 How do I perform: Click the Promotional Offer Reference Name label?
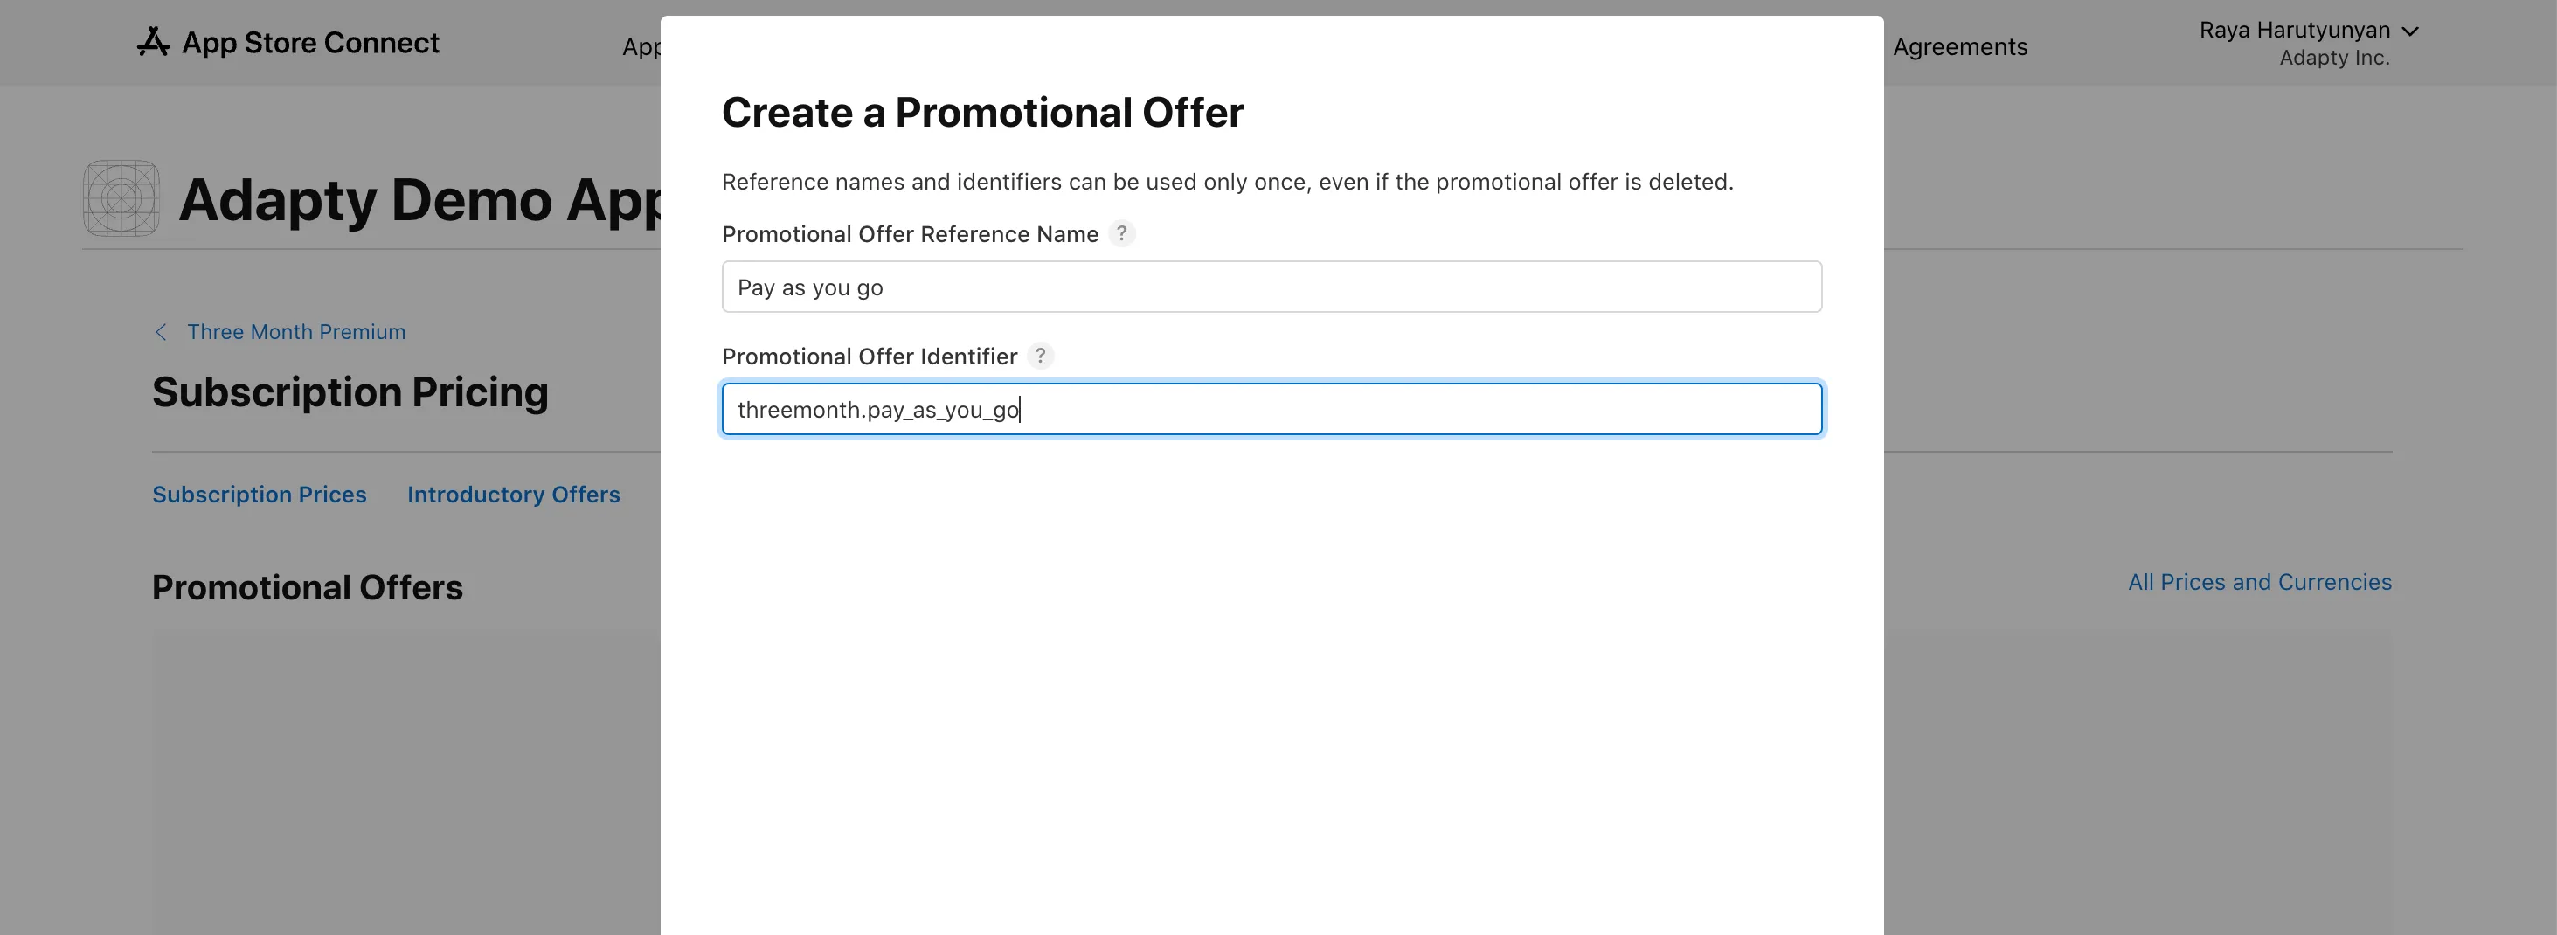909,234
